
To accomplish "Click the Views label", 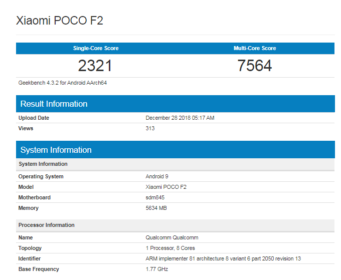I will [x=26, y=128].
